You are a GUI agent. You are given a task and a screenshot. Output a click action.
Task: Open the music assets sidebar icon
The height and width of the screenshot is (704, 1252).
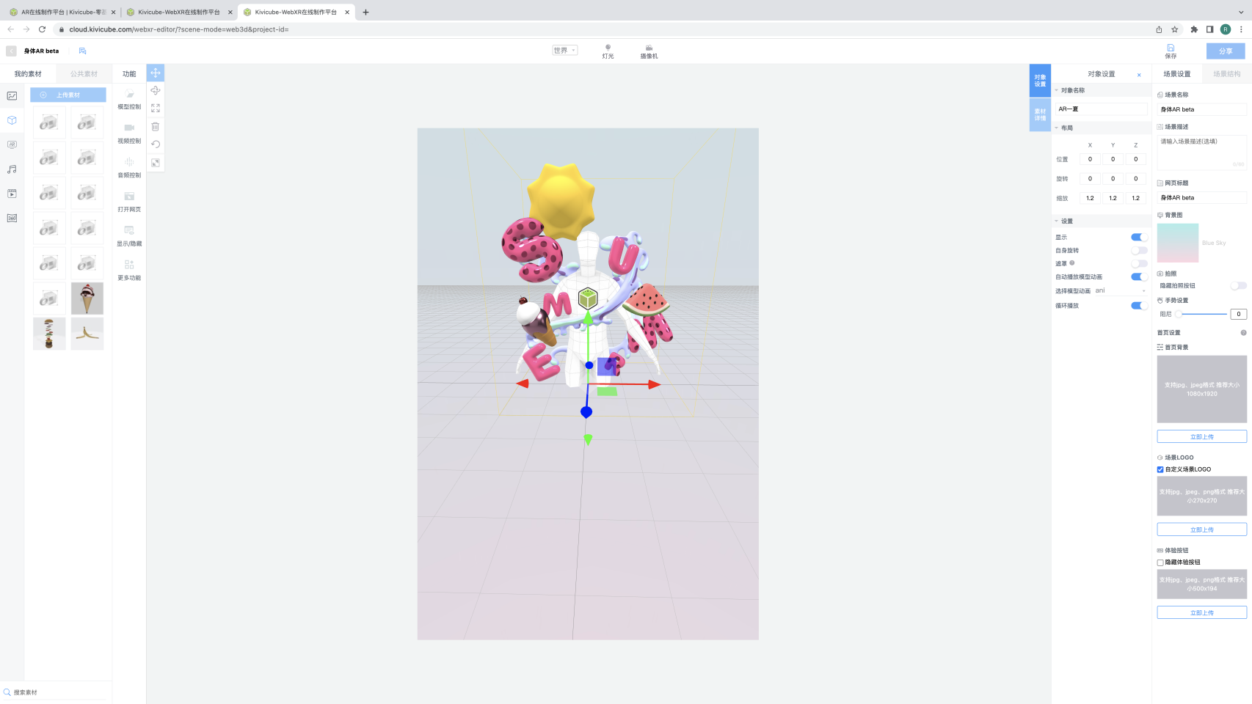click(12, 169)
